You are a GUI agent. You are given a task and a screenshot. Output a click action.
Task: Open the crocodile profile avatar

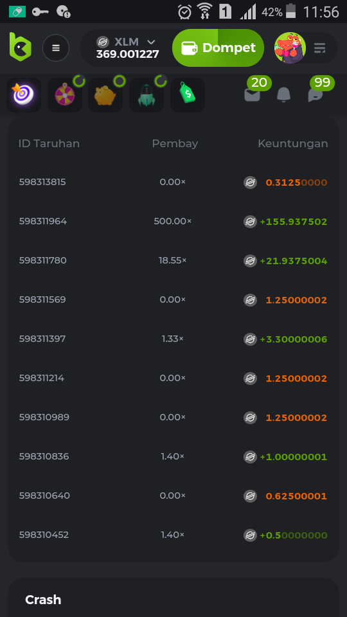(x=290, y=48)
